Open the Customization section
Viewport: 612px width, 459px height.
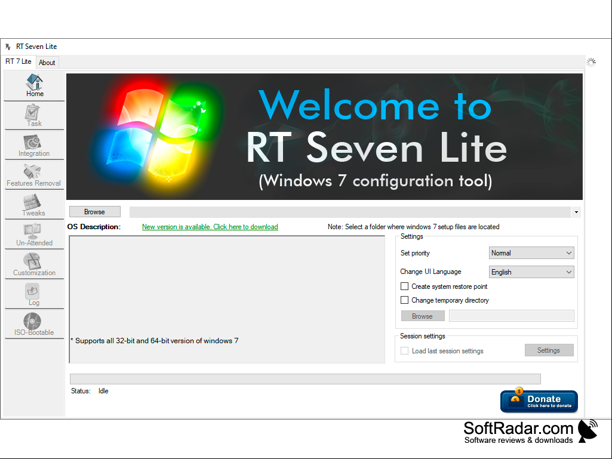pos(35,264)
